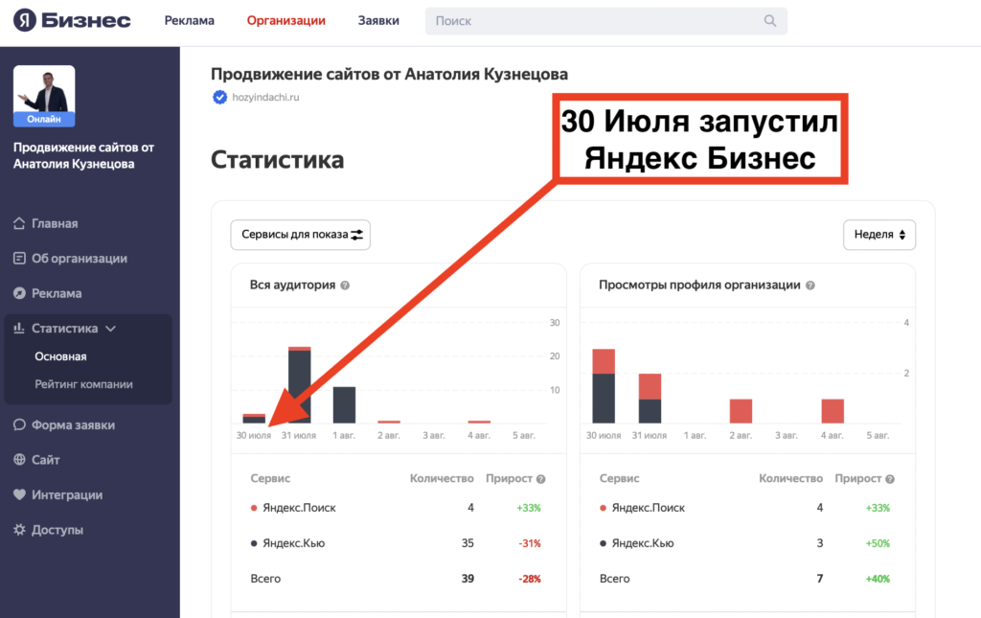
Task: Go to Главная in the sidebar
Action: [x=55, y=223]
